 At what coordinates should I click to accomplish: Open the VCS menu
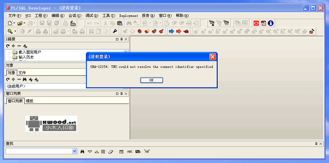pyautogui.click(x=28, y=16)
